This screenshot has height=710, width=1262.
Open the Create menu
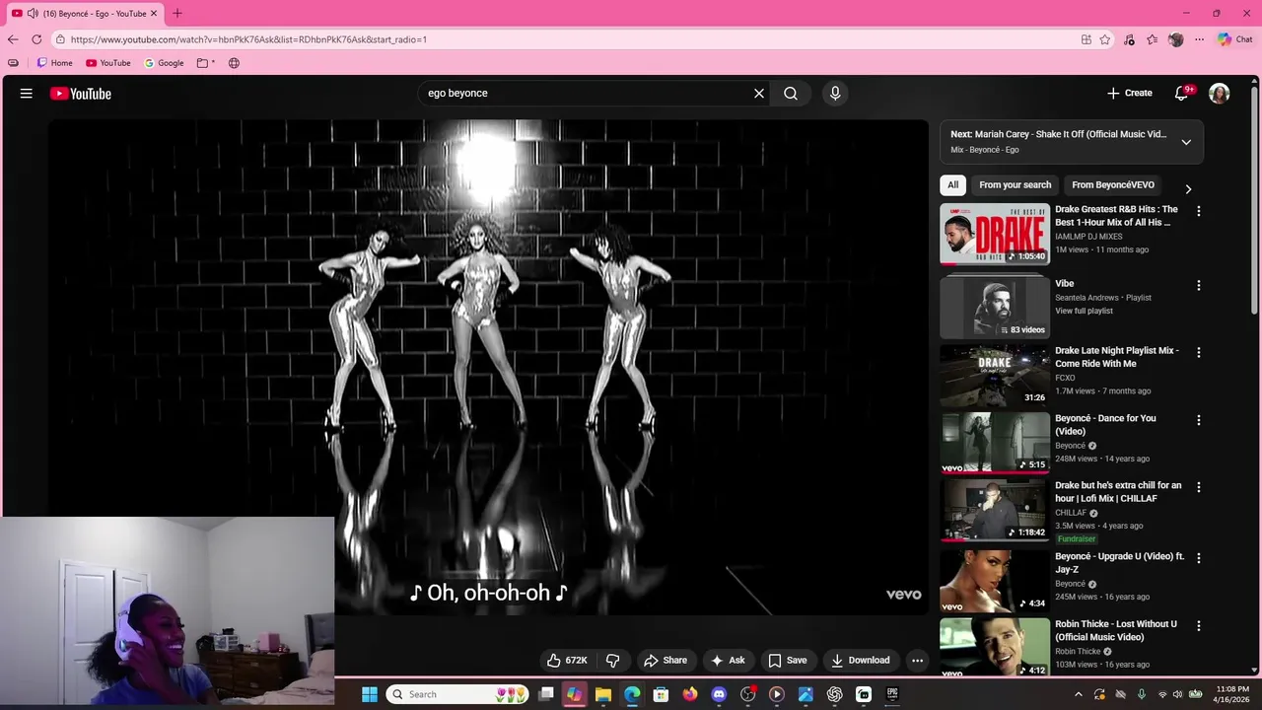(x=1130, y=93)
